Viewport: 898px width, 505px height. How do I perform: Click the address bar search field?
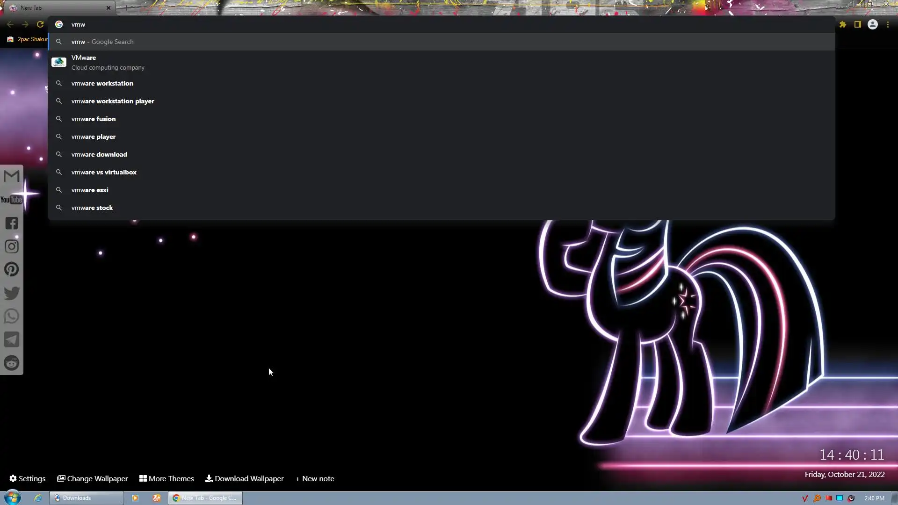click(421, 24)
